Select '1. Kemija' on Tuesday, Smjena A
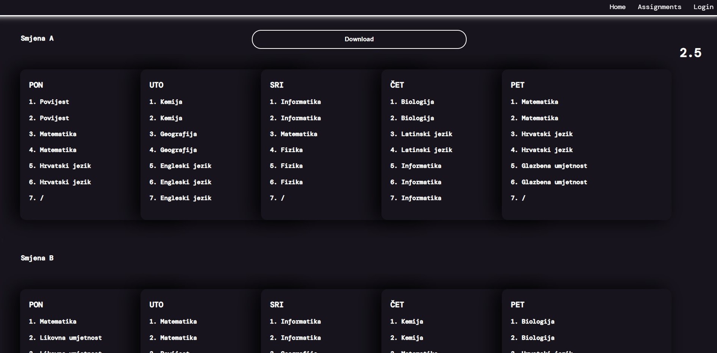This screenshot has width=717, height=353. [166, 102]
